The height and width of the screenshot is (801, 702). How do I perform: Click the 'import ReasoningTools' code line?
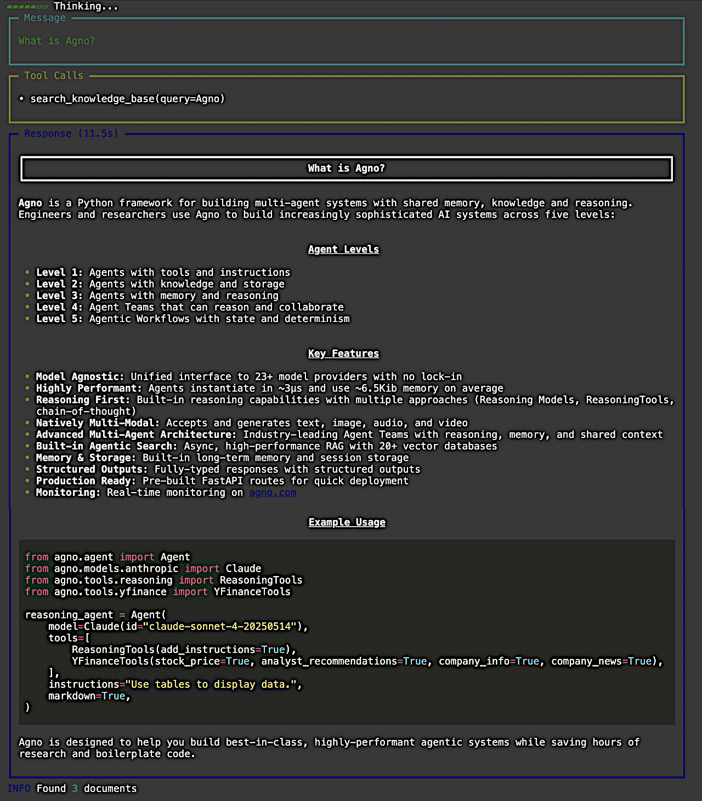tap(163, 580)
